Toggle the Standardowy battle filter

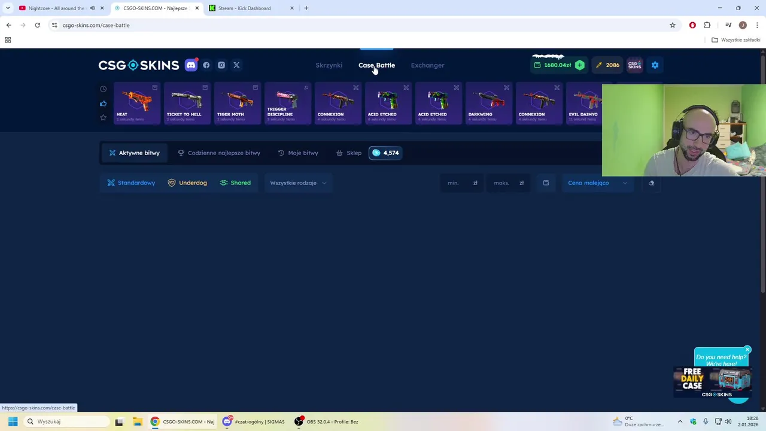pyautogui.click(x=131, y=183)
